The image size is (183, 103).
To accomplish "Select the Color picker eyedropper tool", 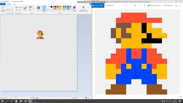I will 19,10.
